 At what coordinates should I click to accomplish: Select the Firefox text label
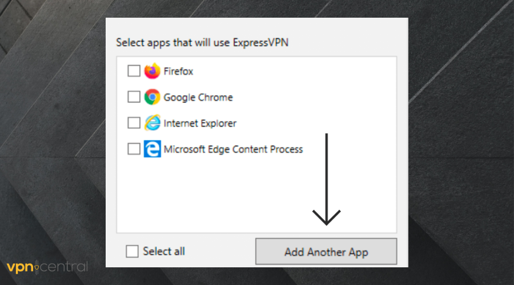point(178,72)
